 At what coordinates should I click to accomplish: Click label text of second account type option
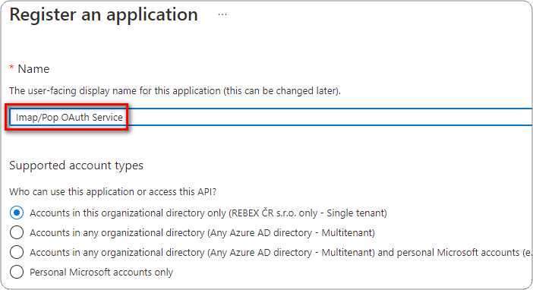(x=202, y=233)
